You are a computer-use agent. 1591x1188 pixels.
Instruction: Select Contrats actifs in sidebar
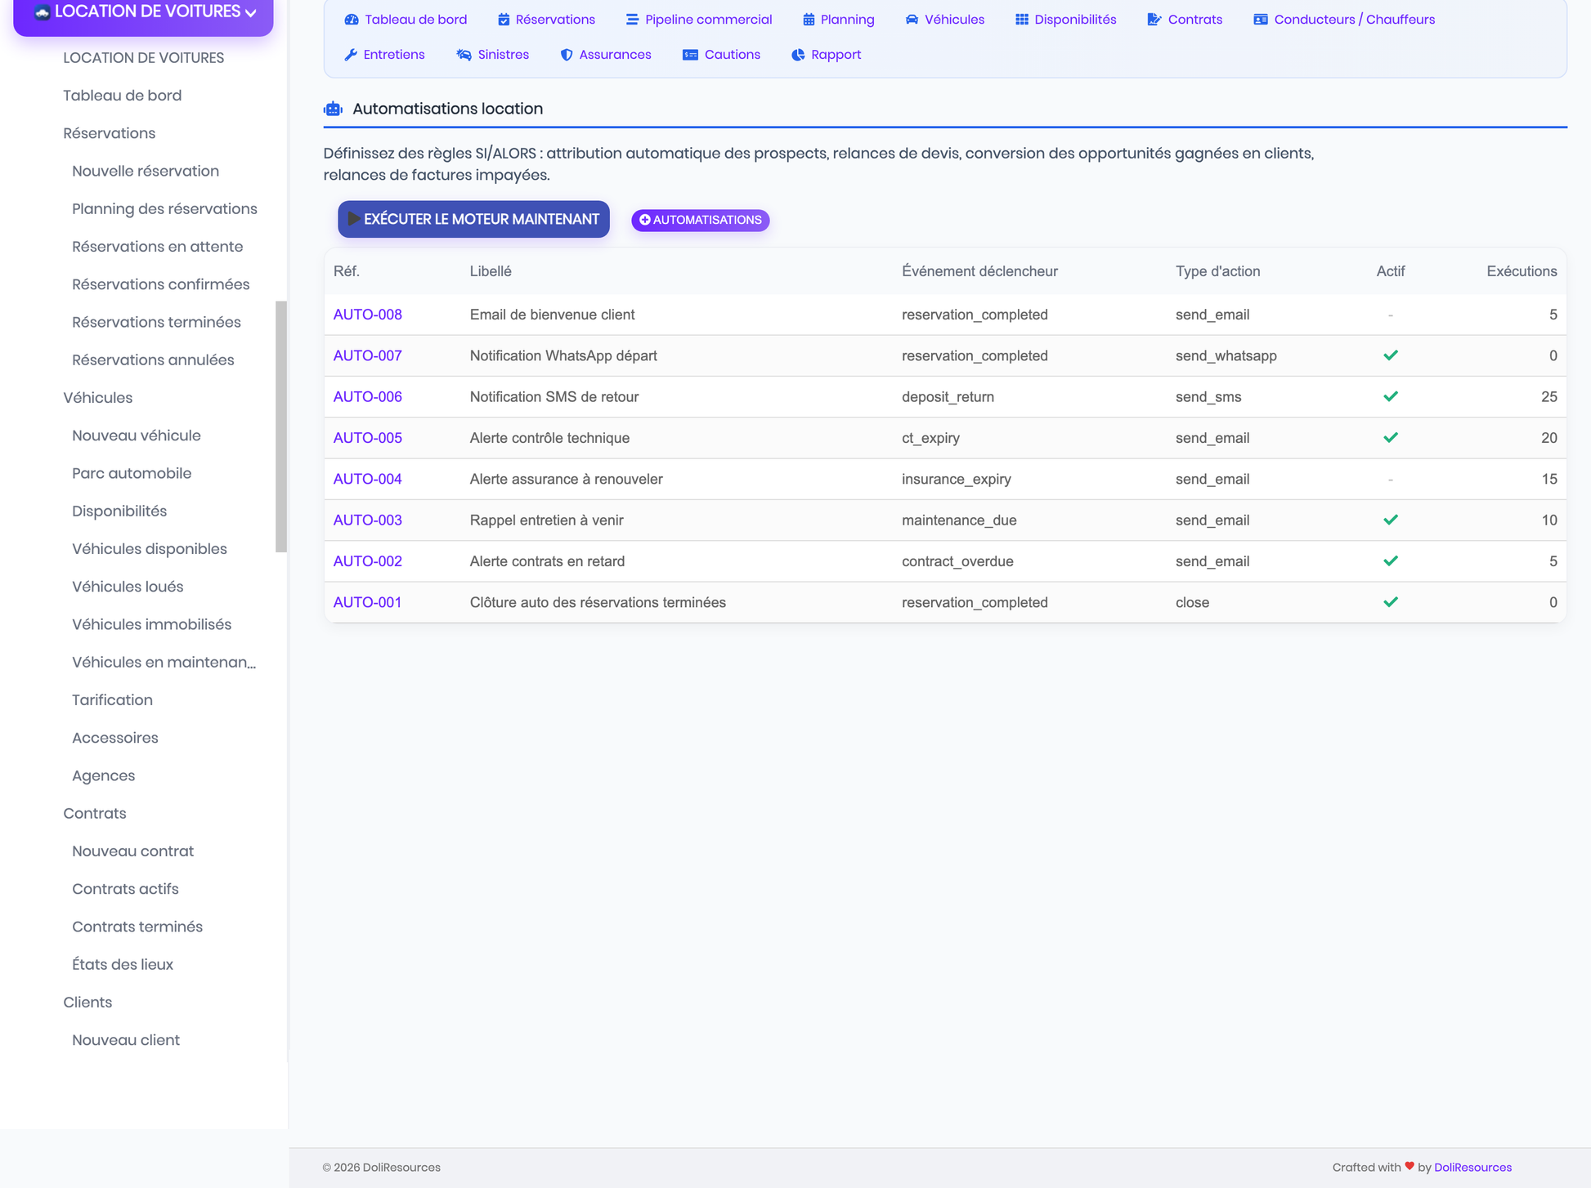[x=125, y=888]
